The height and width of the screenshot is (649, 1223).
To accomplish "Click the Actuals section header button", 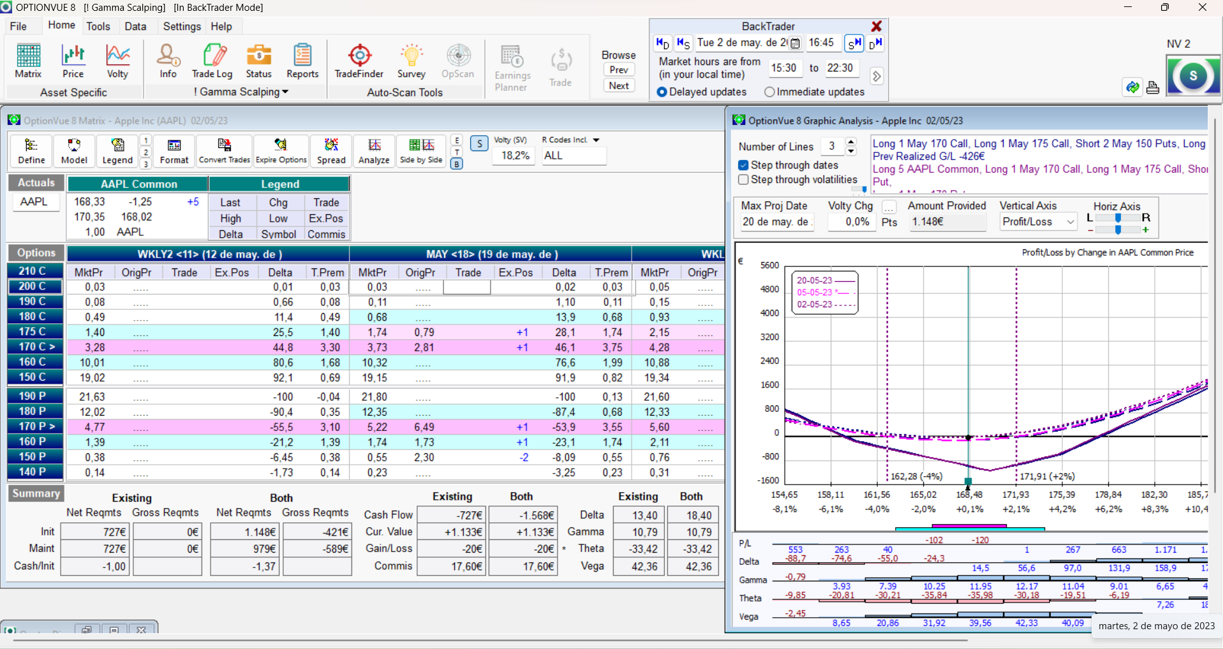I will 36,182.
